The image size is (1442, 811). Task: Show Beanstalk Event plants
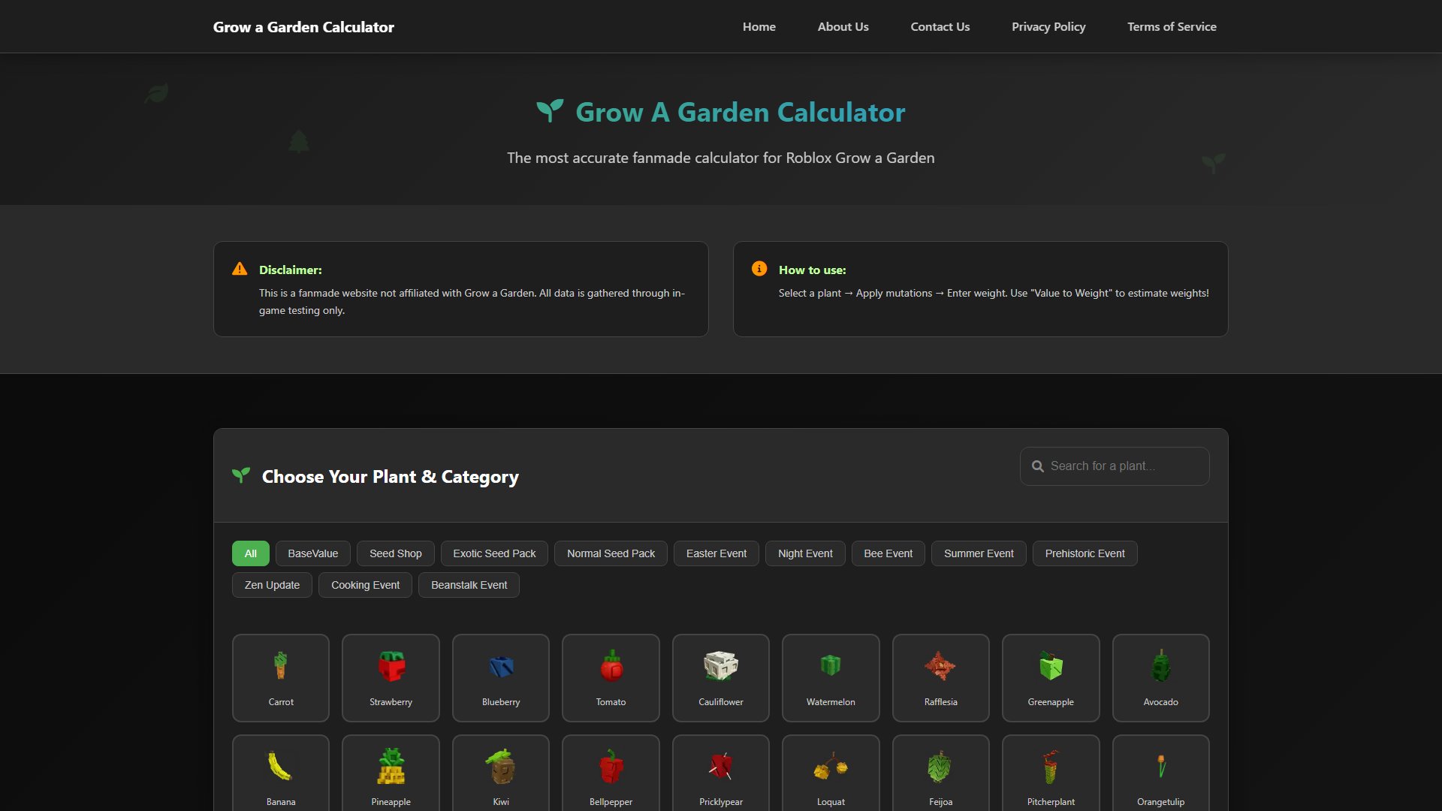click(x=469, y=585)
